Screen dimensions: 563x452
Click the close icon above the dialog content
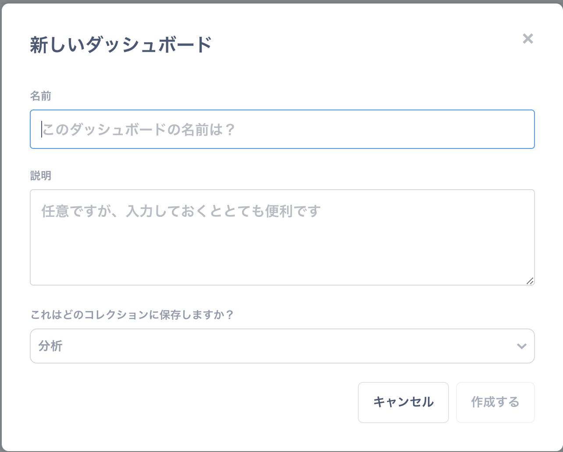528,39
